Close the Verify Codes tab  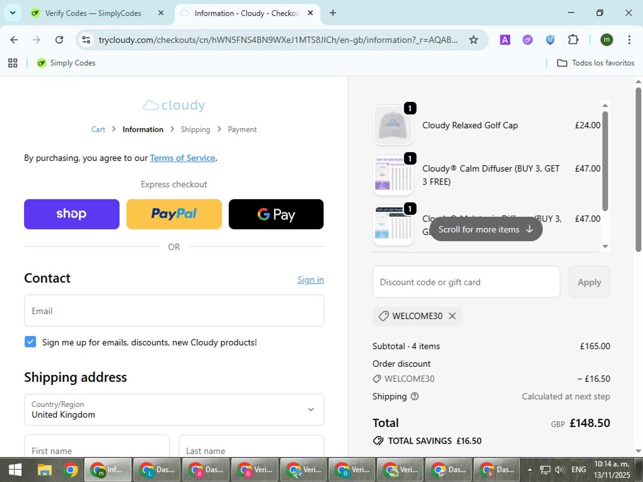[161, 13]
